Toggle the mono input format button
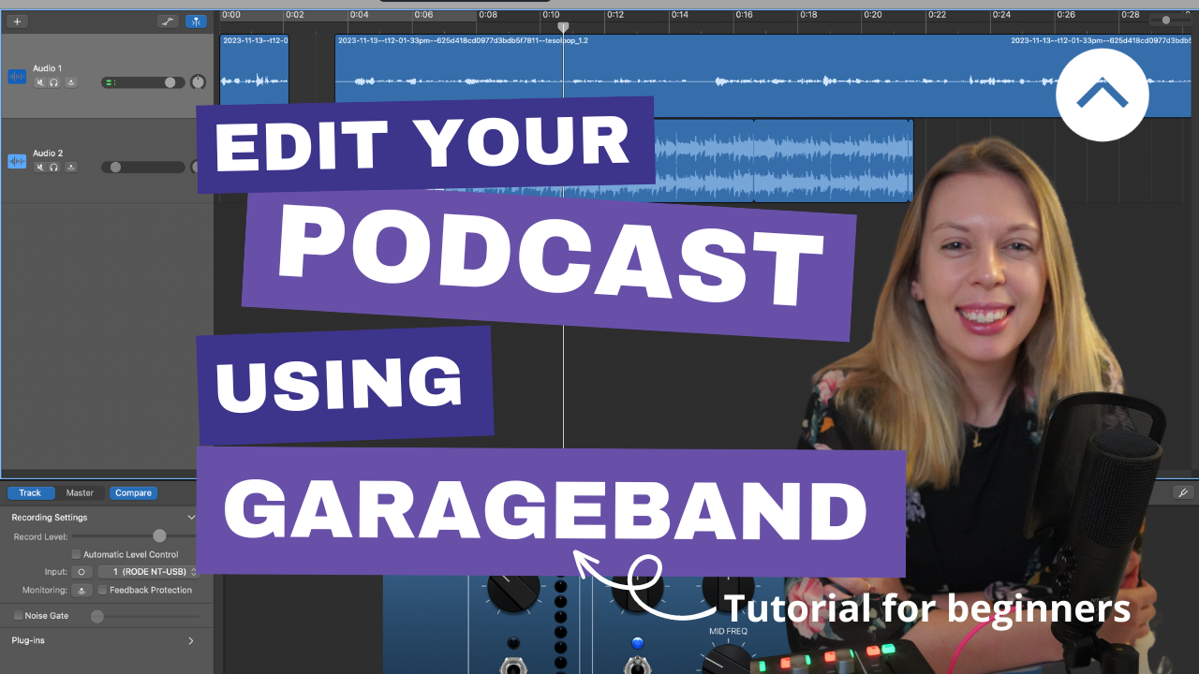The image size is (1199, 674). 81,571
